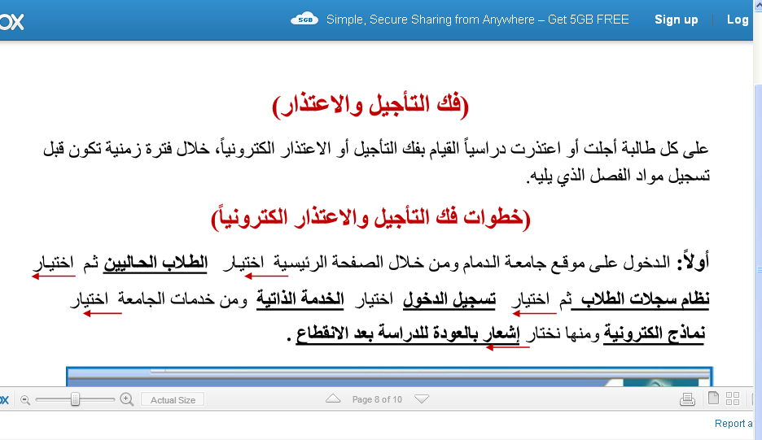Click the embedded screenshot image in document
Image resolution: width=762 pixels, height=440 pixels.
[389, 377]
